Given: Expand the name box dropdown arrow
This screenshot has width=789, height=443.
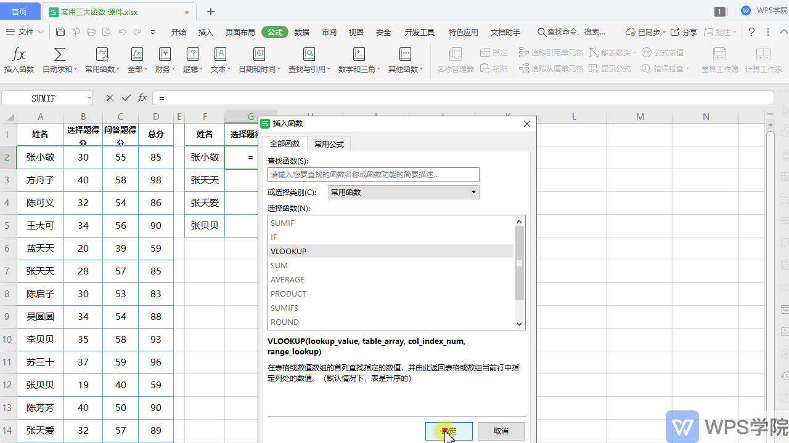Looking at the screenshot, I should 89,98.
